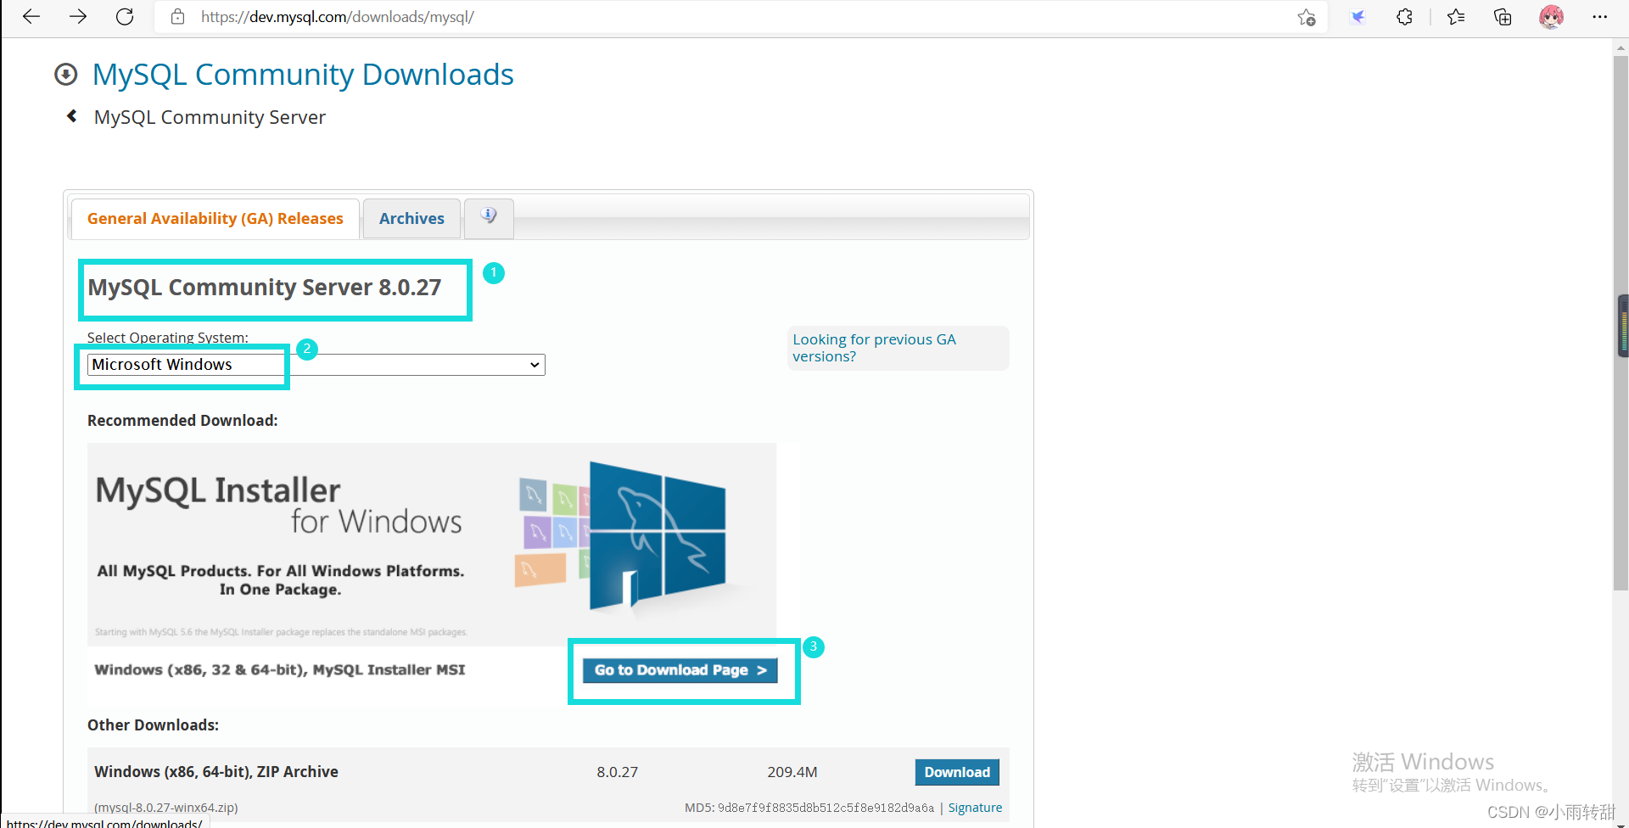Select General Availability (GA) Releases tab
This screenshot has height=828, width=1629.
216,219
